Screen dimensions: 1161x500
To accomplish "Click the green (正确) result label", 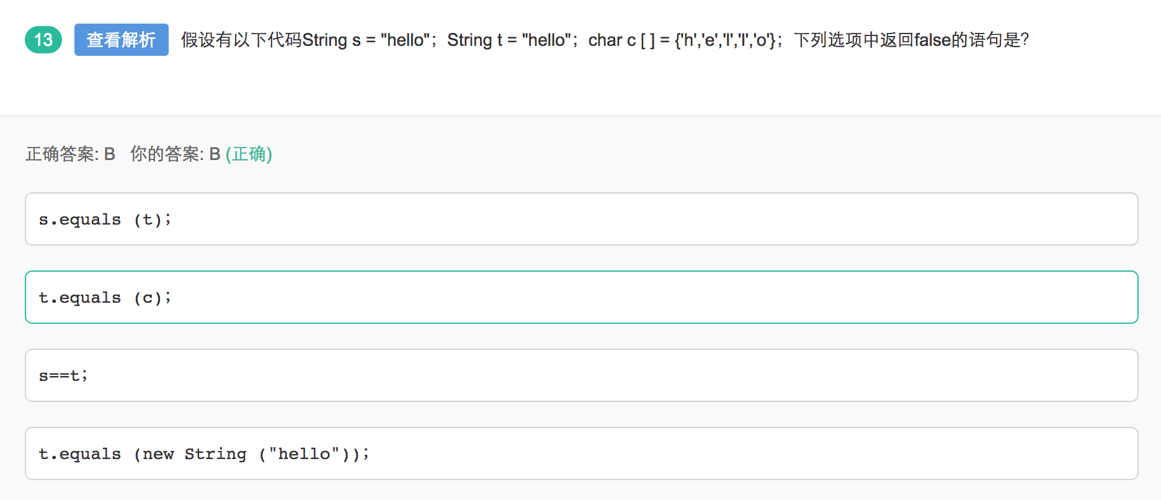I will pyautogui.click(x=249, y=154).
